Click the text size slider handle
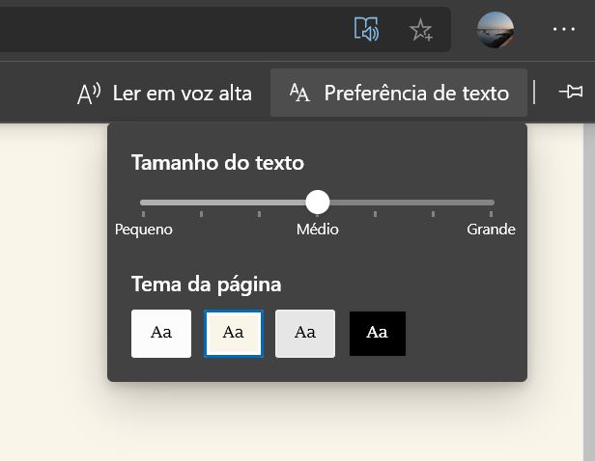 (x=318, y=203)
